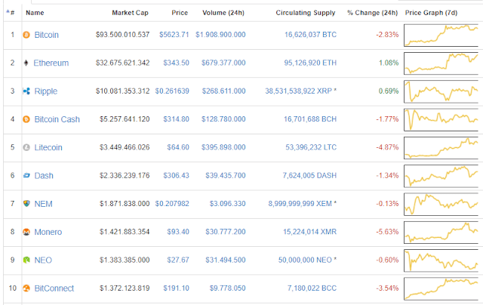The height and width of the screenshot is (305, 483).
Task: Click Bitcoin volume $1.908.900.000
Action: point(220,35)
